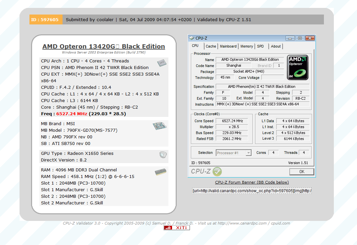Click the SB : ATI SB750 rev 00 line
Viewport: 357px width, 245px height.
66,143
